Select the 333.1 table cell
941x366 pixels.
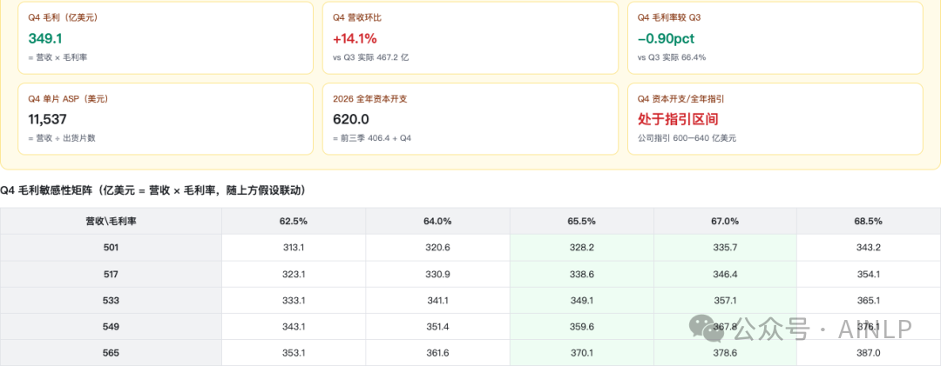click(x=294, y=300)
